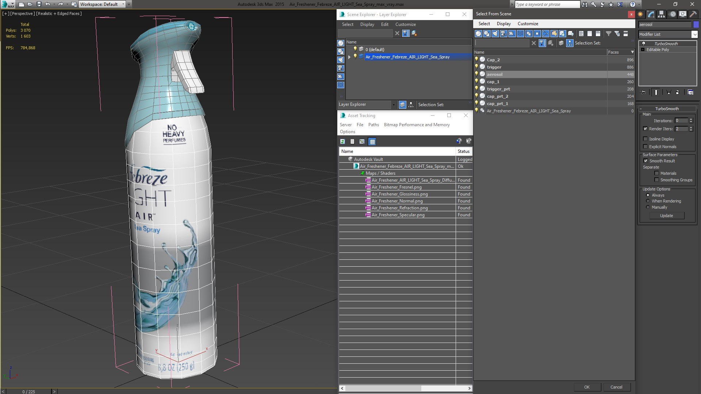The height and width of the screenshot is (394, 701).
Task: Select the Always update option
Action: point(648,195)
